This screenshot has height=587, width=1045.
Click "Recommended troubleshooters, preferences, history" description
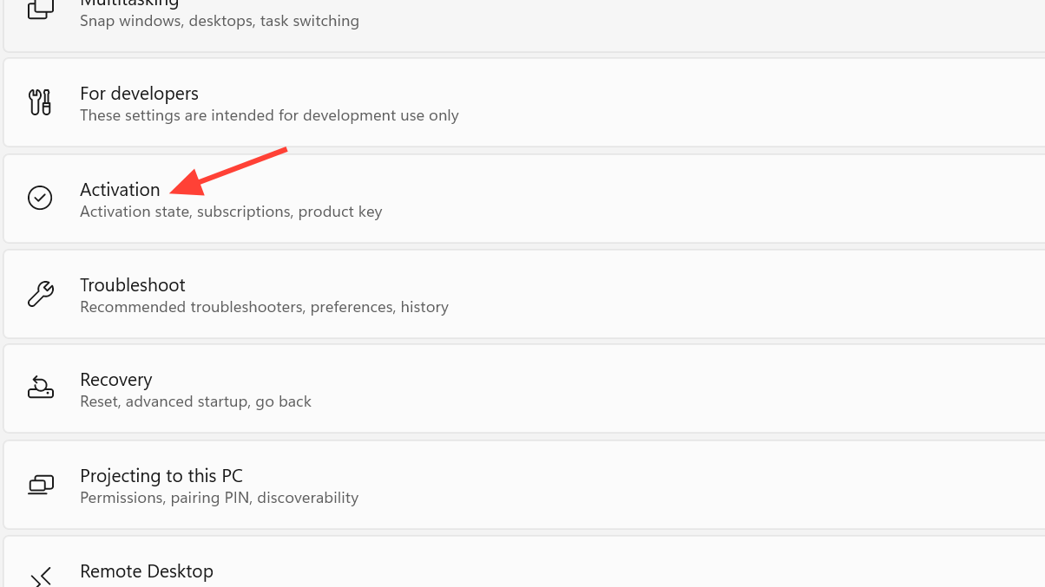point(264,307)
